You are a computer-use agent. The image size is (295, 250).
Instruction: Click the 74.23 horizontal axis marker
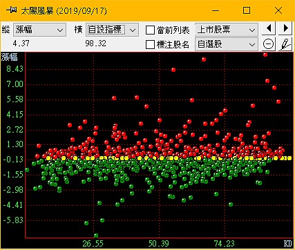pyautogui.click(x=225, y=244)
